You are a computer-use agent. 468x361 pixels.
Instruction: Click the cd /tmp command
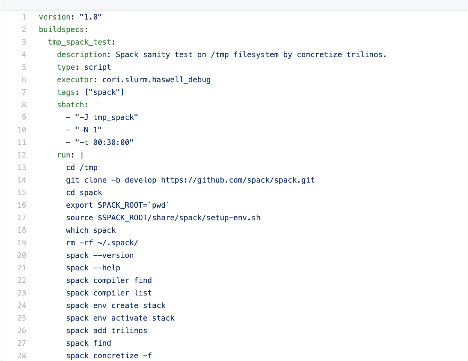(82, 167)
